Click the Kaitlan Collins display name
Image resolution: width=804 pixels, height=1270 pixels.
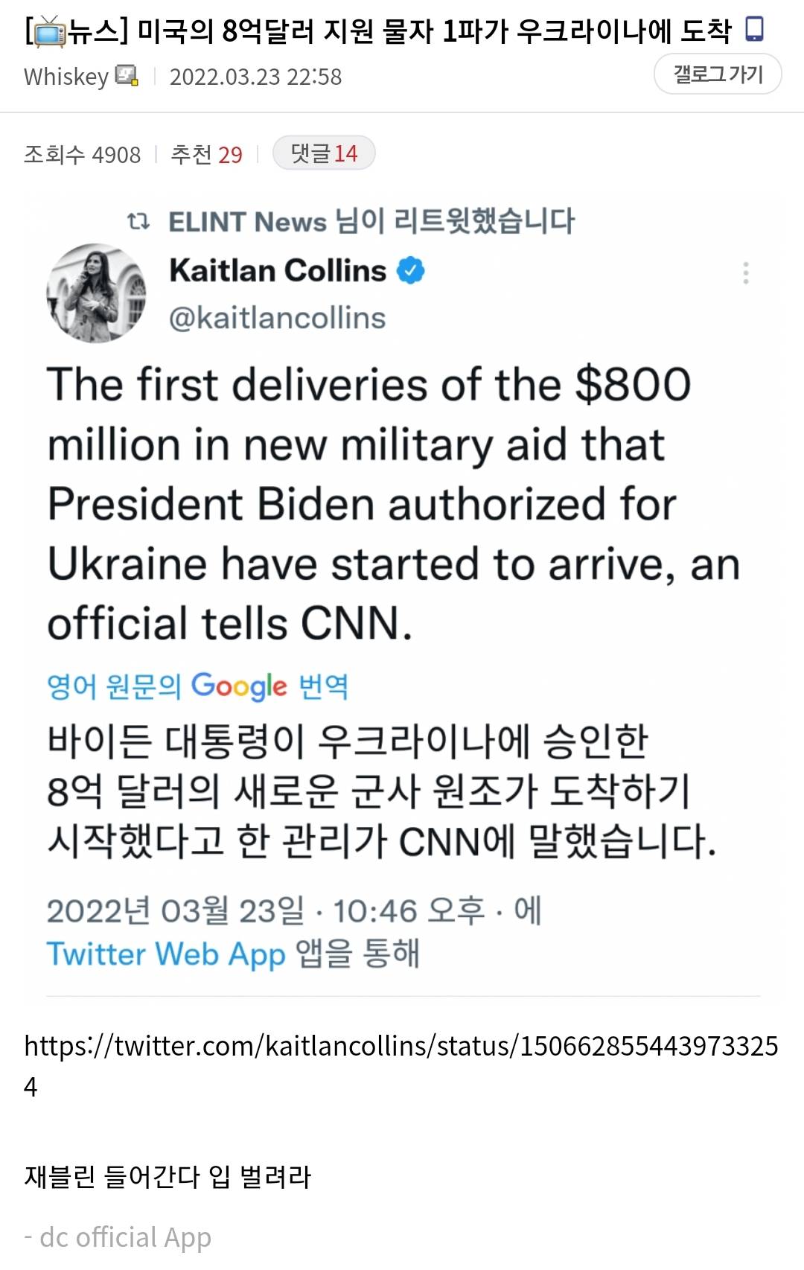point(278,270)
